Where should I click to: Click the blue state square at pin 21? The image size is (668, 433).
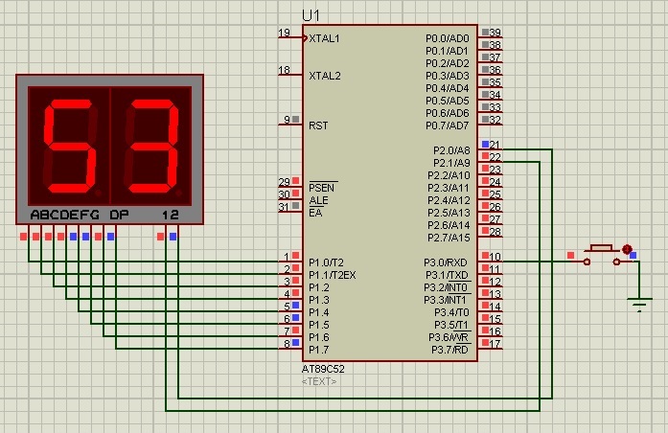click(485, 144)
